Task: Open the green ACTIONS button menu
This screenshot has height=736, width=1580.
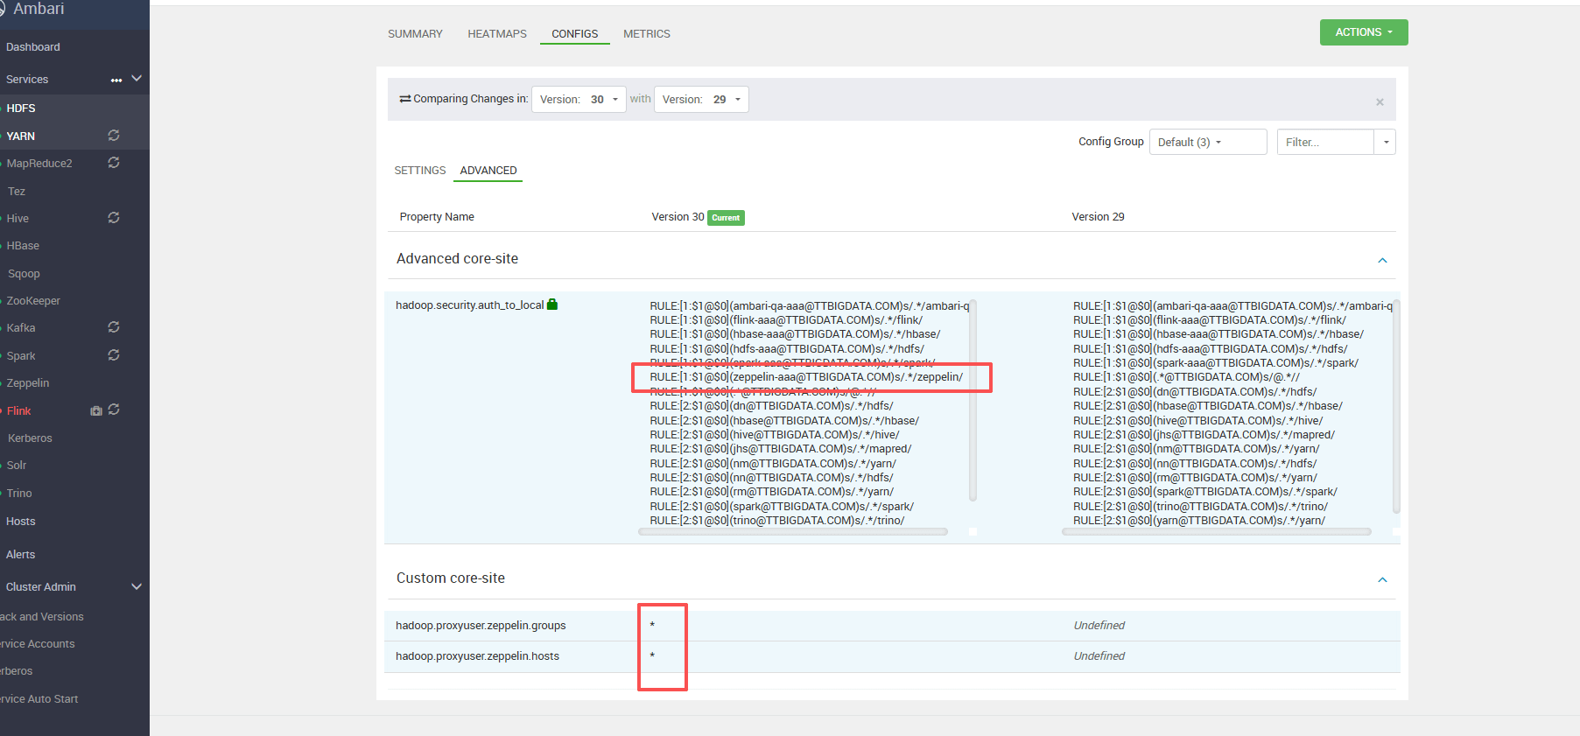Action: click(x=1363, y=32)
